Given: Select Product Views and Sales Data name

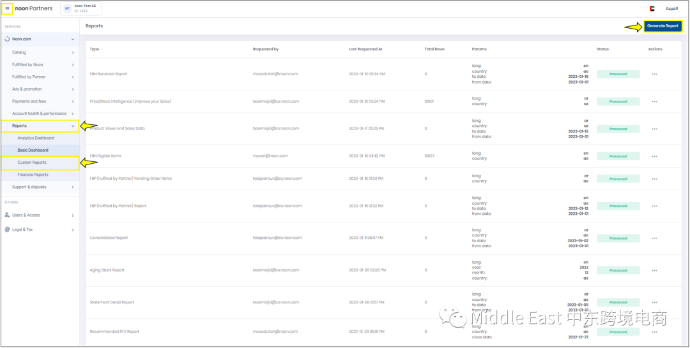Looking at the screenshot, I should pyautogui.click(x=117, y=129).
